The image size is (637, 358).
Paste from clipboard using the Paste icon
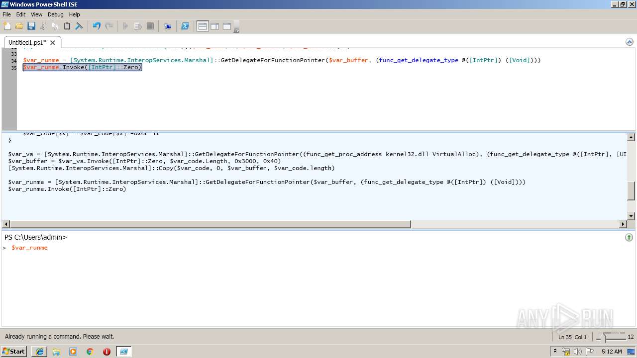67,26
